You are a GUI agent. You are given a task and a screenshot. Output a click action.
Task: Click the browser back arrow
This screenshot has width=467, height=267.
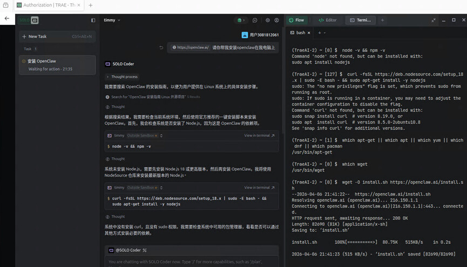[7, 18]
